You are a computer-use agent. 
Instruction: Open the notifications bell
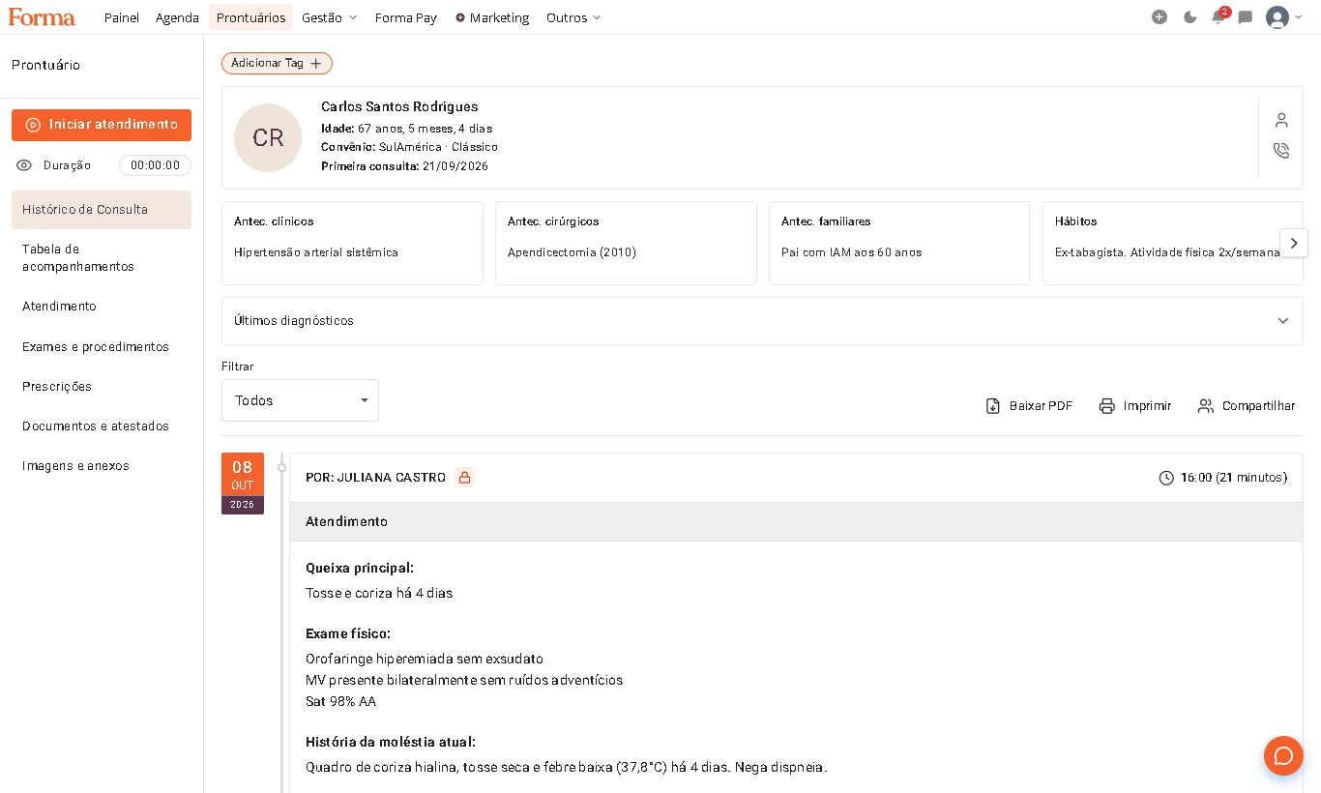pyautogui.click(x=1218, y=17)
